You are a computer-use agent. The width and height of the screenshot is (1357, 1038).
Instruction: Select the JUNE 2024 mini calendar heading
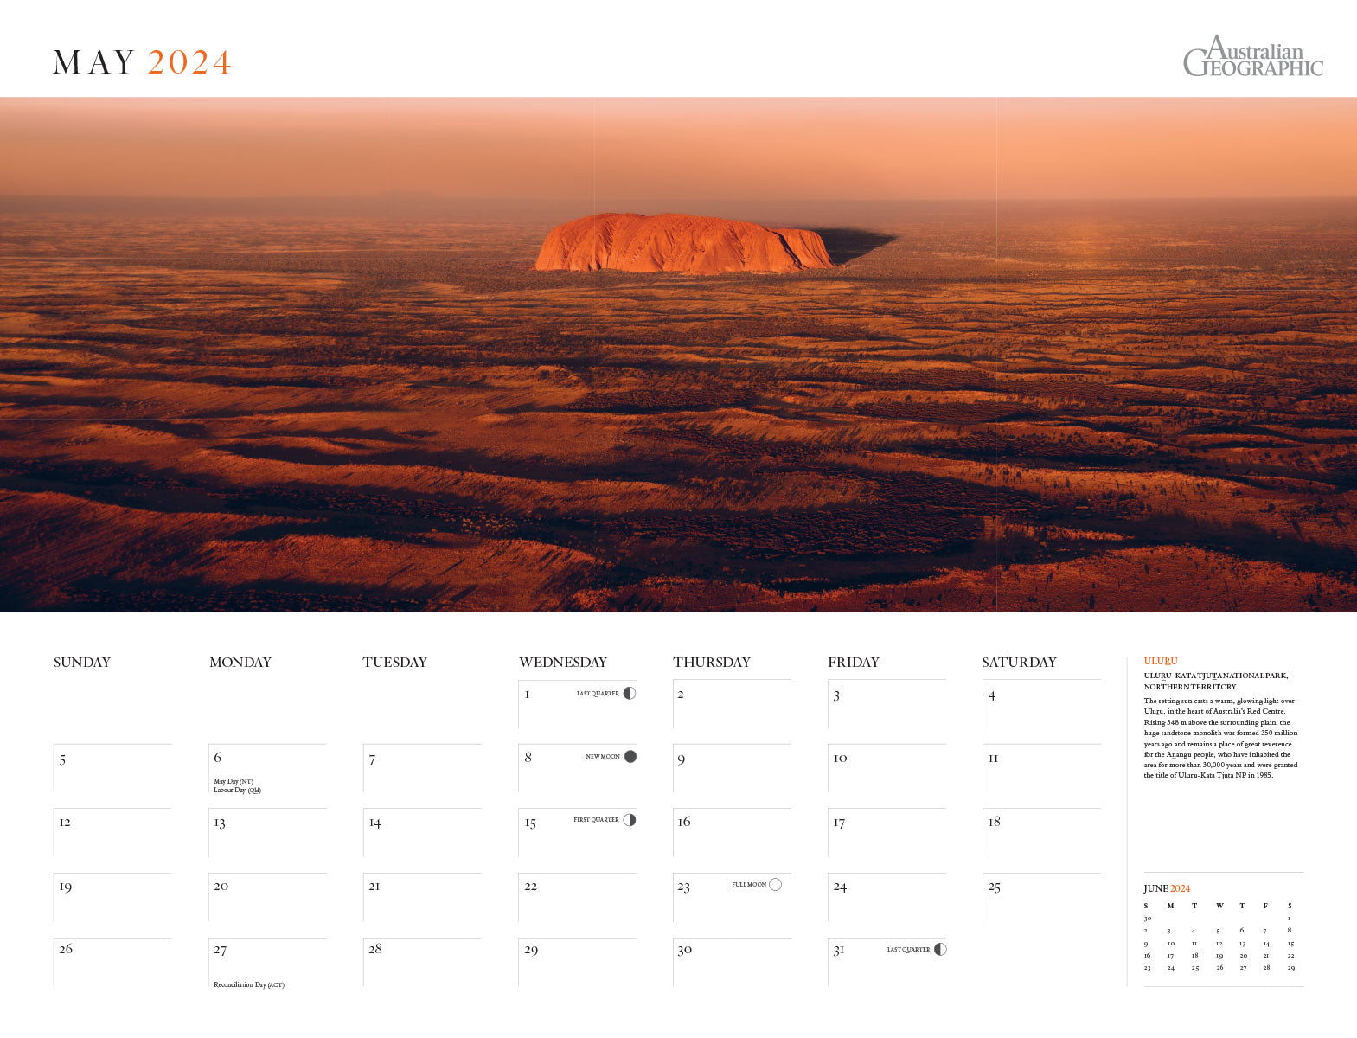click(x=1167, y=888)
